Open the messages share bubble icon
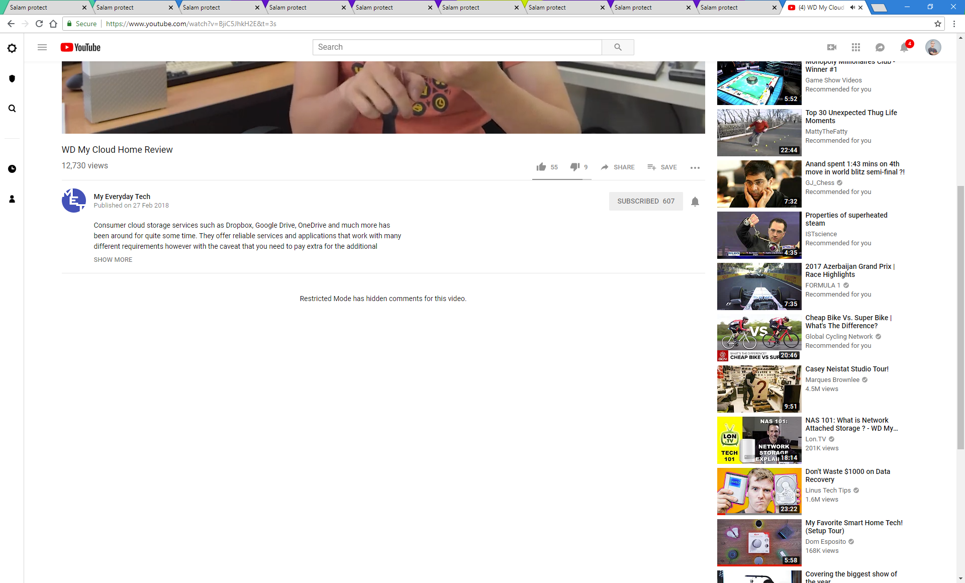 [880, 47]
